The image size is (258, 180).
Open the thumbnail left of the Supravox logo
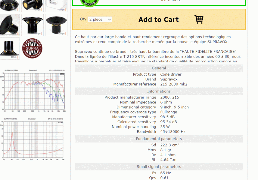10,49
